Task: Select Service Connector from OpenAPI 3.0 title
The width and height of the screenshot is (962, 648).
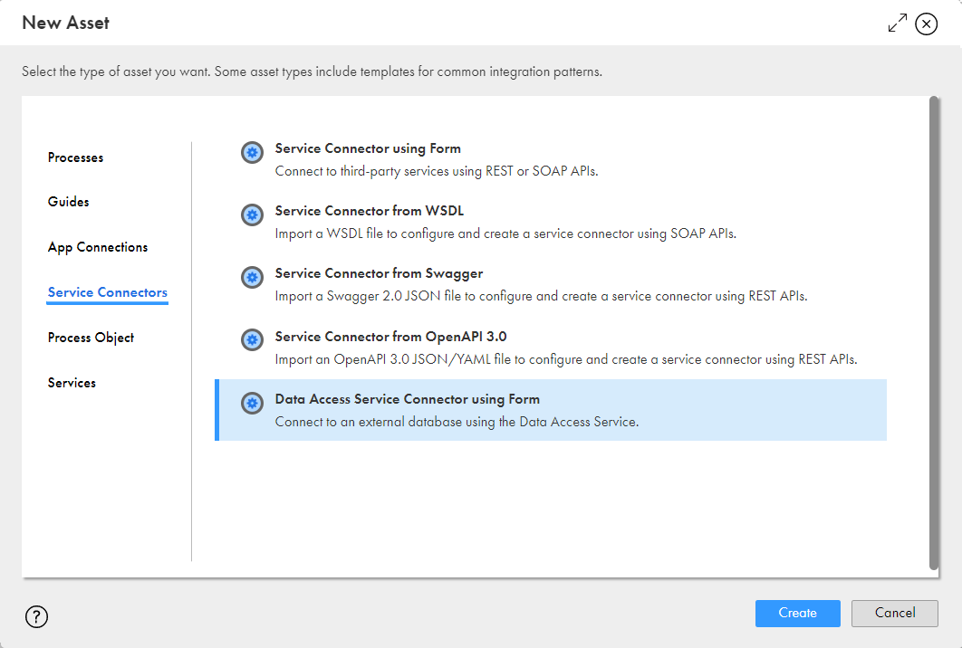Action: point(390,337)
